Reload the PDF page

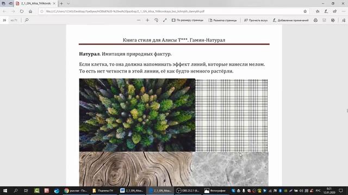(22, 11)
